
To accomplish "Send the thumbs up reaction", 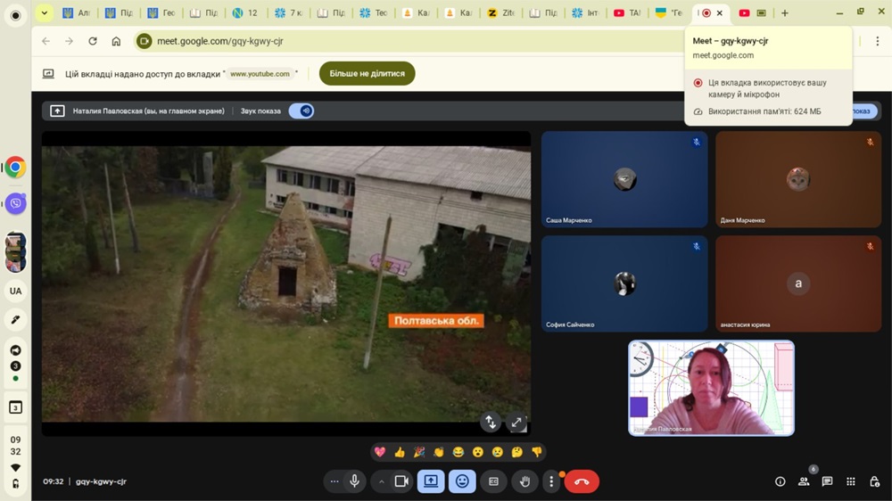I will coord(400,452).
